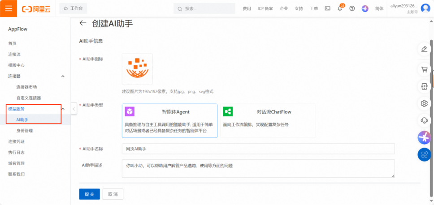Viewport: 434px width, 205px height.
Task: Open the floating settings gear icon
Action: click(424, 103)
